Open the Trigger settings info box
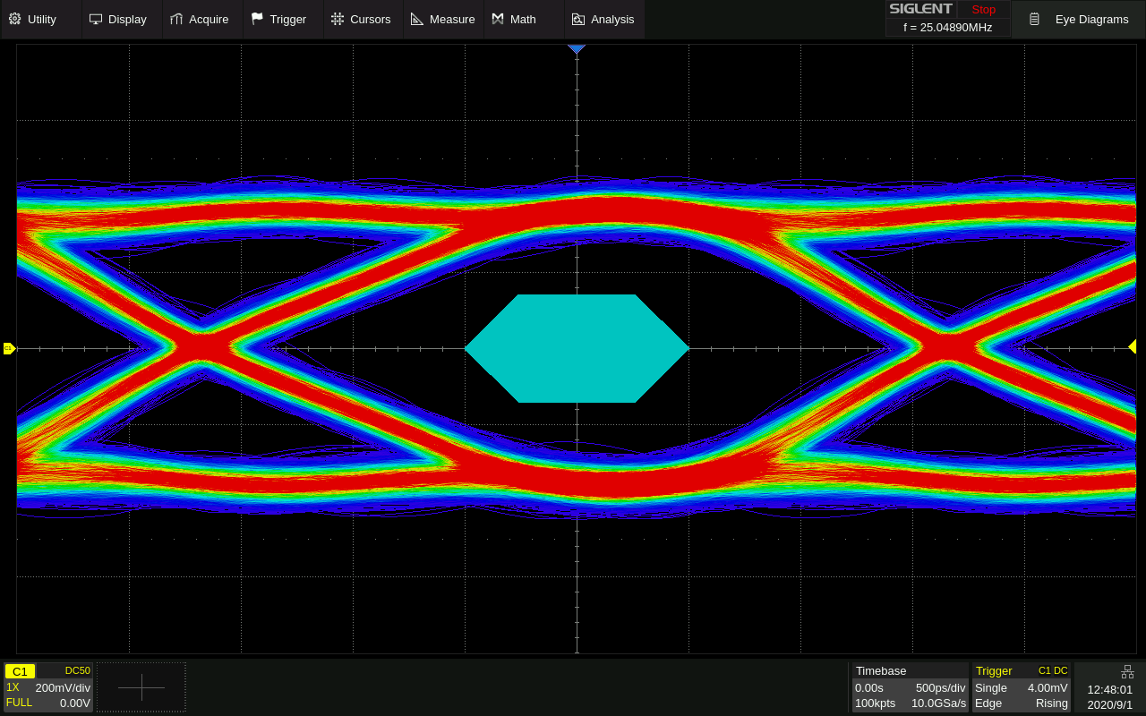This screenshot has width=1146, height=716. [1021, 687]
